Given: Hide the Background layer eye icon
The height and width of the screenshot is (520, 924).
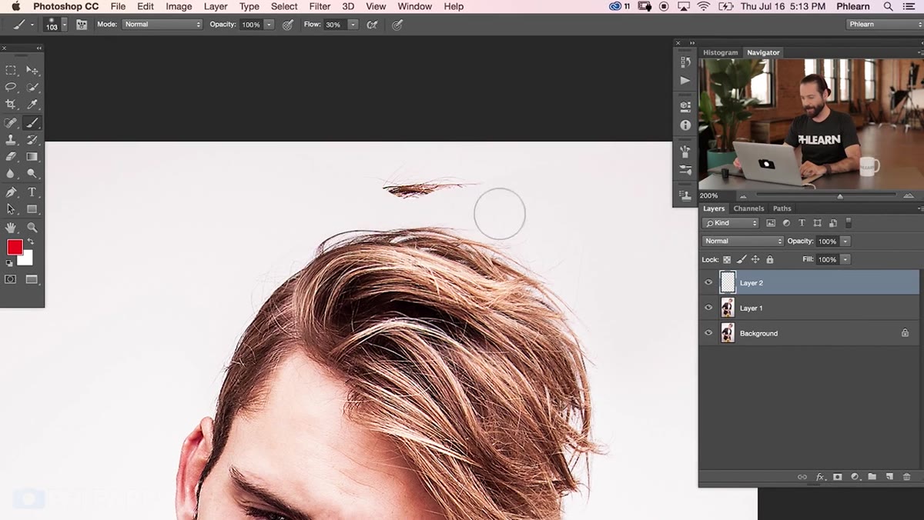Looking at the screenshot, I should (708, 333).
